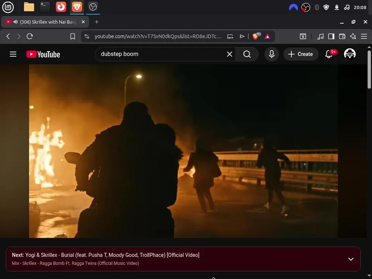Viewport: 372px width, 279px height.
Task: Switch to OBS Studio in the panel
Action: pos(93,7)
